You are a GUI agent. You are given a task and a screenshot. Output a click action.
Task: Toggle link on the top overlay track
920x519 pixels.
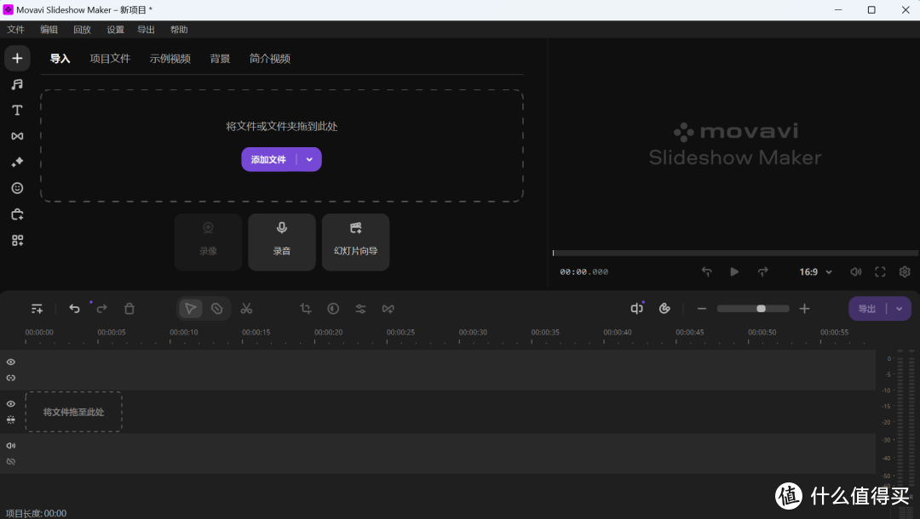pyautogui.click(x=10, y=378)
